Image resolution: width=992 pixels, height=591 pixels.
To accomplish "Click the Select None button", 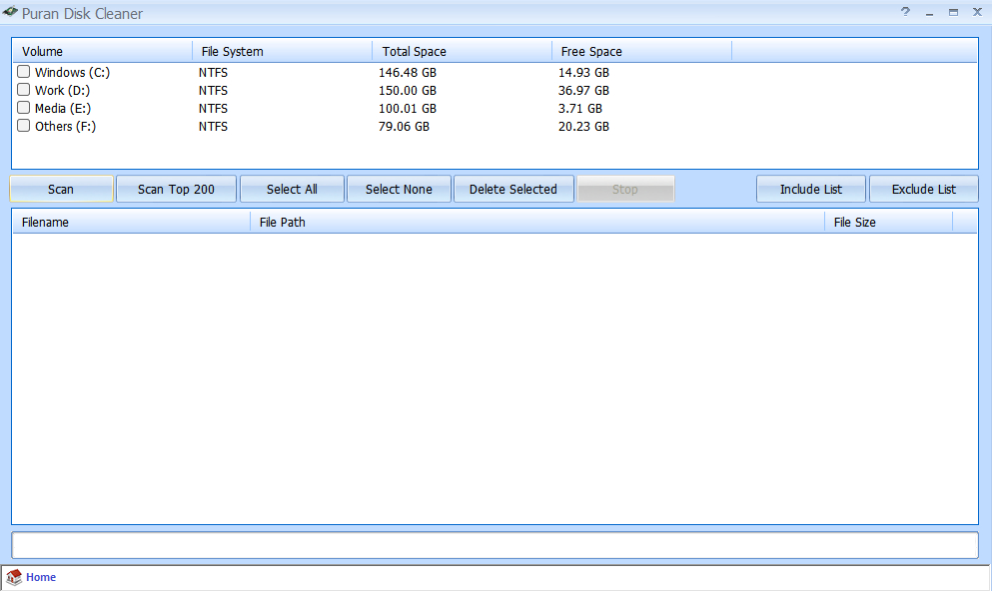I will 399,189.
